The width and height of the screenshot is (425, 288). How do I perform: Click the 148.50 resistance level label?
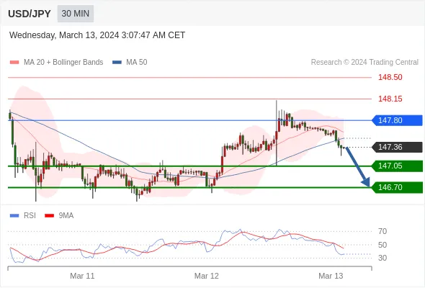[390, 77]
